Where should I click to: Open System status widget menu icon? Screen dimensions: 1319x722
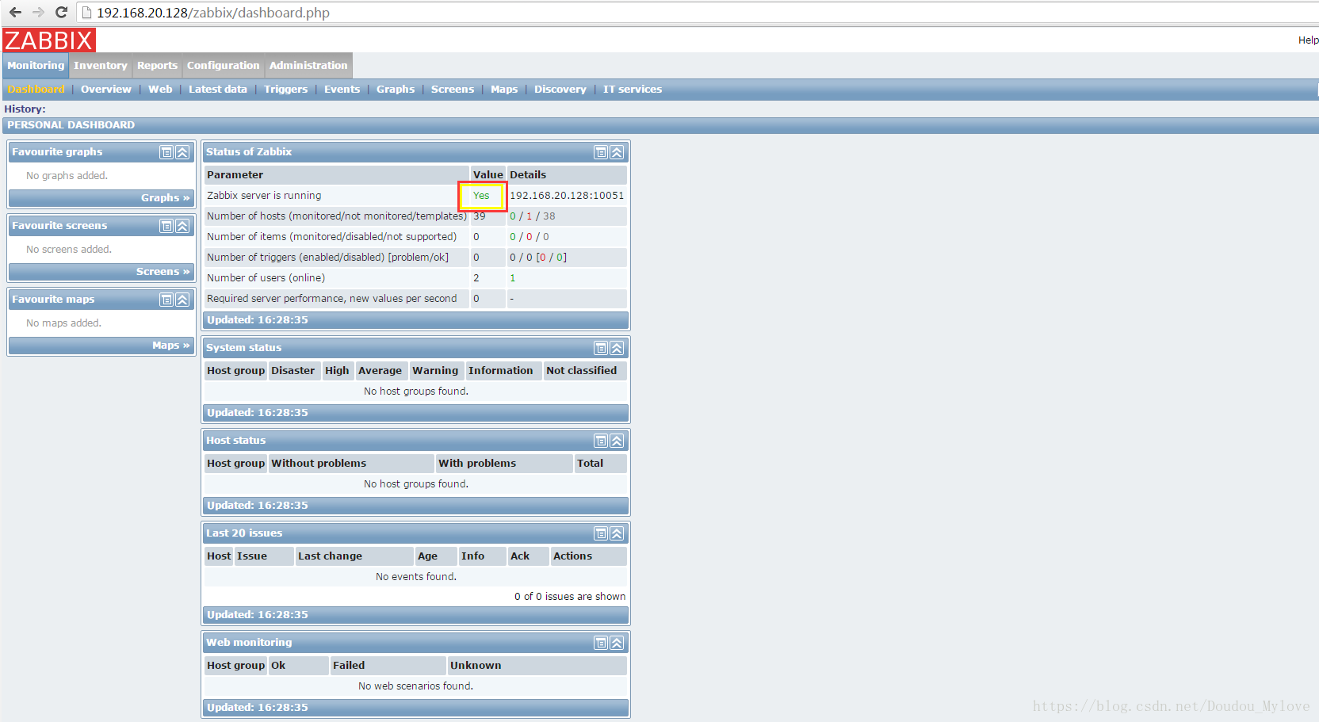pos(601,348)
